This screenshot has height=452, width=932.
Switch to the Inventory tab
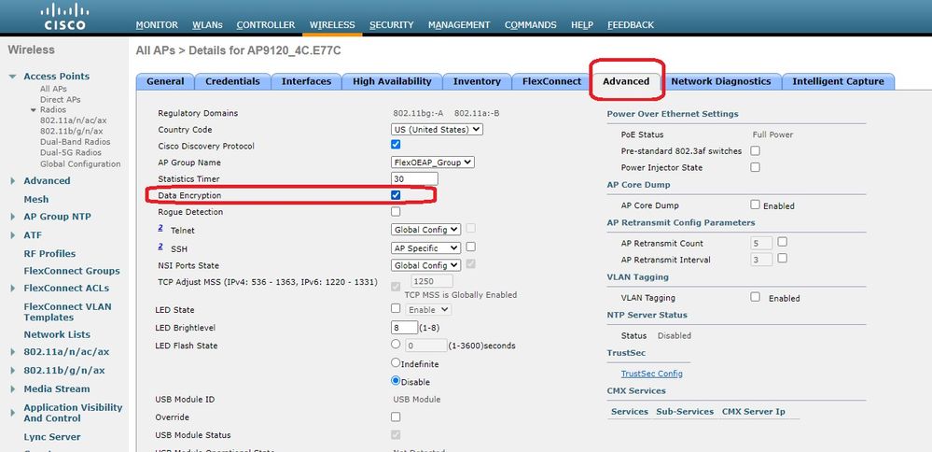[x=477, y=81]
